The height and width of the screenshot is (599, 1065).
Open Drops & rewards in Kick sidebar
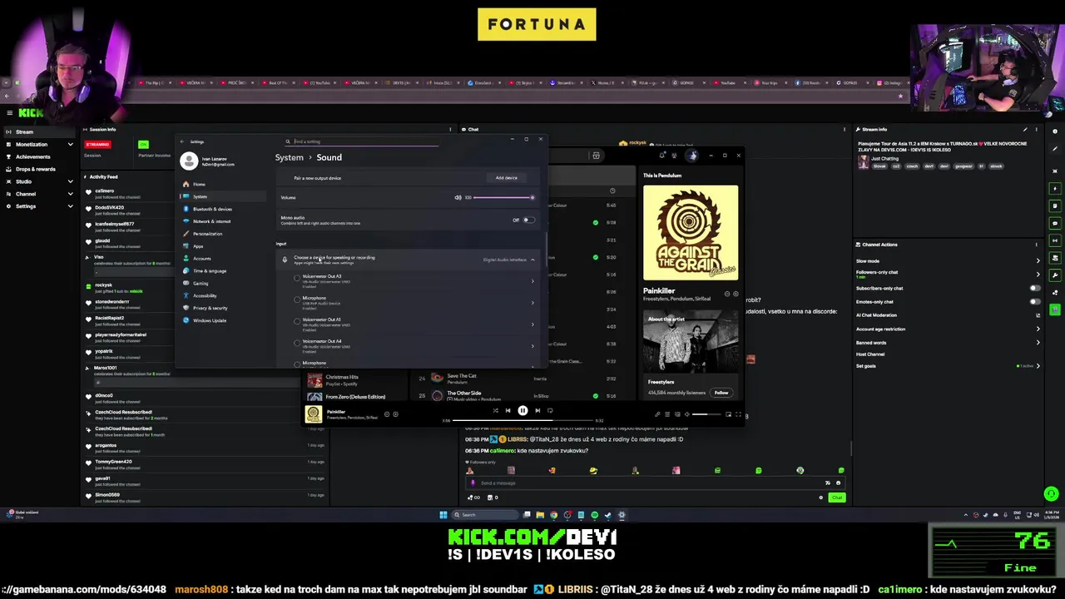point(39,169)
